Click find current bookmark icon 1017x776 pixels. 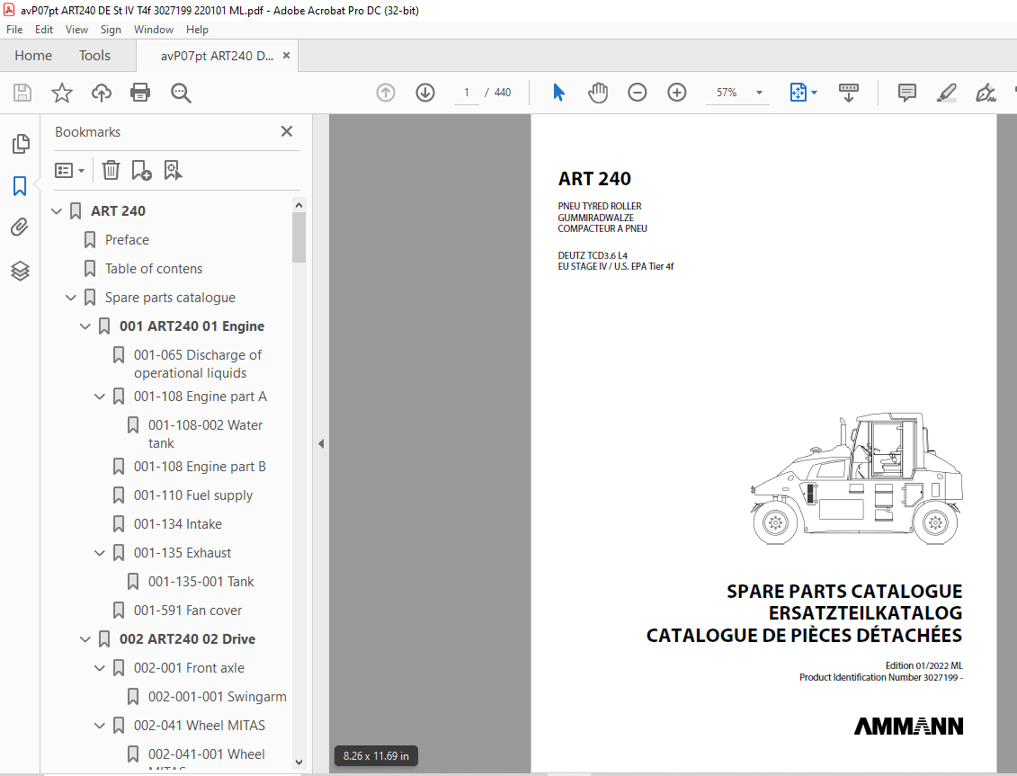coord(173,170)
